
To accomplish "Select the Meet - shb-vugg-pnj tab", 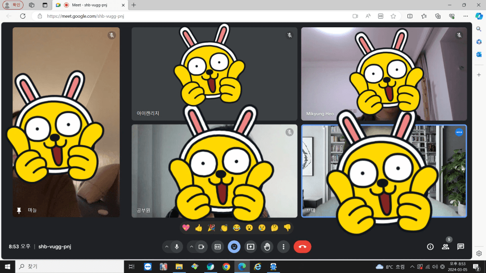I will pos(90,5).
